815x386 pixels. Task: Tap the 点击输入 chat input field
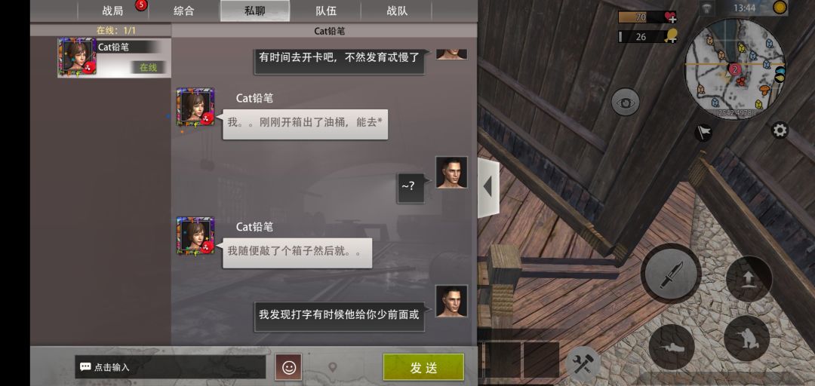coord(171,367)
